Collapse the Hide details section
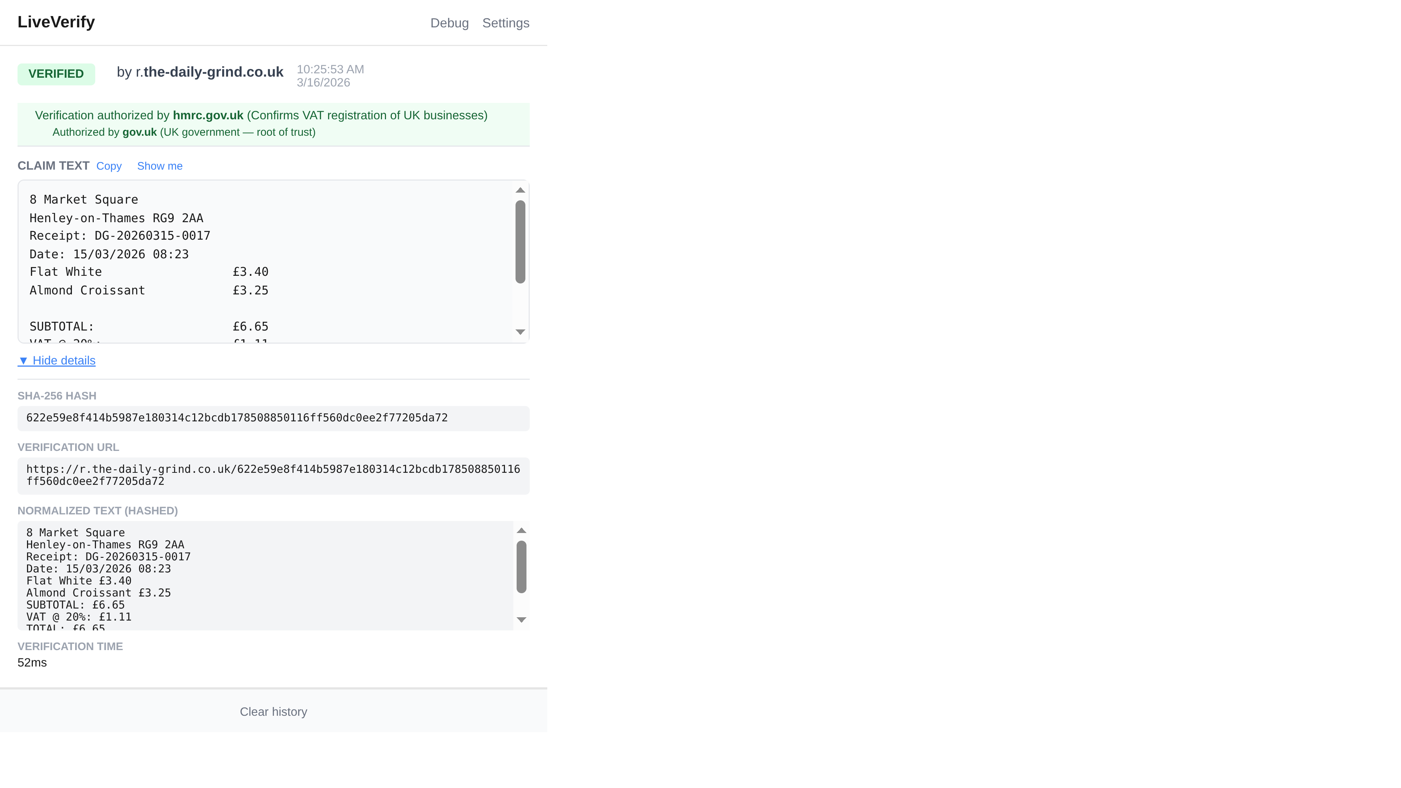This screenshot has height=788, width=1401. (x=57, y=360)
